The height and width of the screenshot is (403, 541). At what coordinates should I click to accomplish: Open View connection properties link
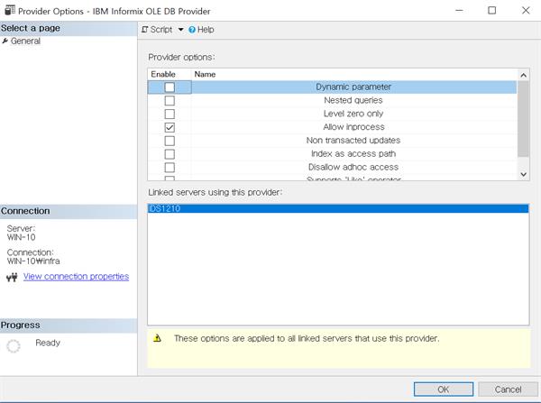point(76,277)
